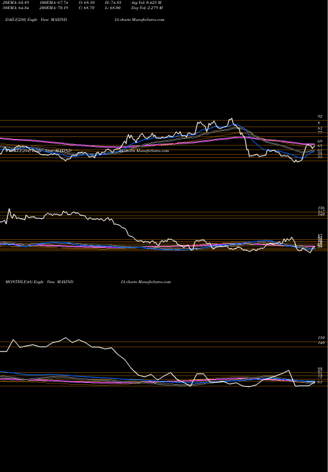Click the 150 price label on the monthly axis
This screenshot has width=328, height=472.
pyautogui.click(x=321, y=338)
